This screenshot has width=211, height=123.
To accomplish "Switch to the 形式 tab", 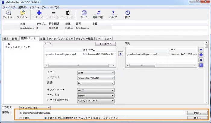I will pos(6,39).
